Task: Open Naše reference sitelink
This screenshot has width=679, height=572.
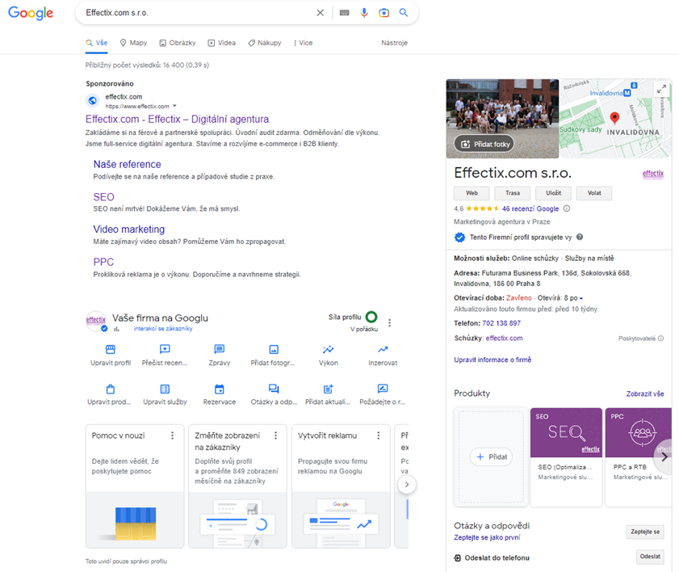Action: pos(127,164)
